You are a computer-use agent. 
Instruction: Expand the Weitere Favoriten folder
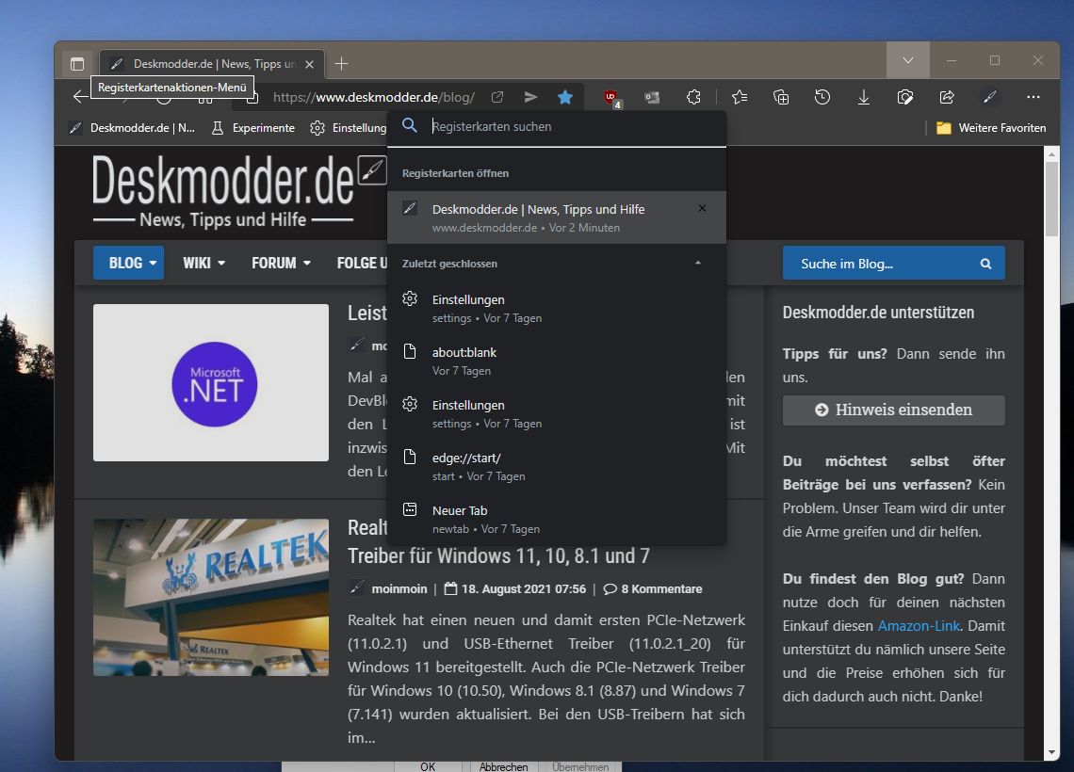point(991,128)
